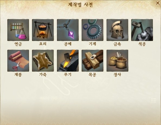Select the 석공 hammer and chisel icon
This screenshot has width=161, height=125.
coord(142,30)
